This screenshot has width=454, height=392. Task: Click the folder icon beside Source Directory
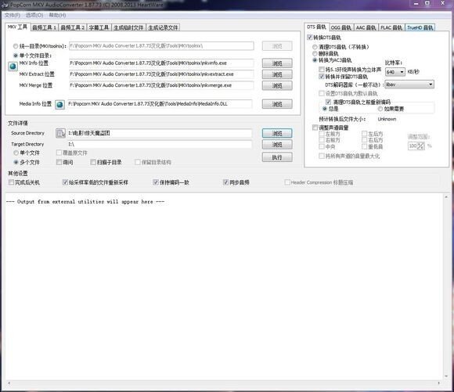coord(60,133)
